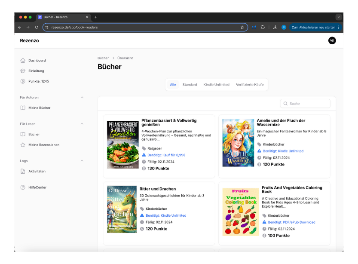Click the Punkte coin icon in sidebar
The image size is (358, 264).
coord(23,81)
